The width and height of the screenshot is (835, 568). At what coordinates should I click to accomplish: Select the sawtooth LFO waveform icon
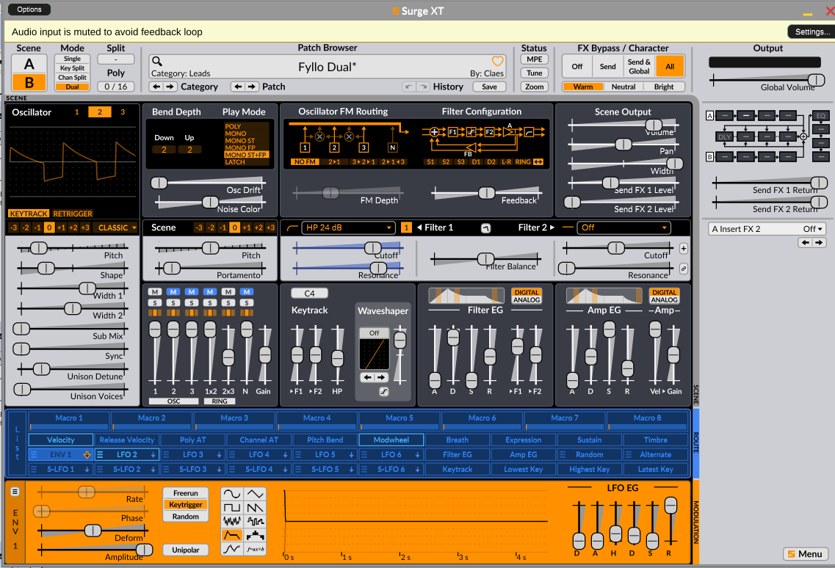point(256,508)
